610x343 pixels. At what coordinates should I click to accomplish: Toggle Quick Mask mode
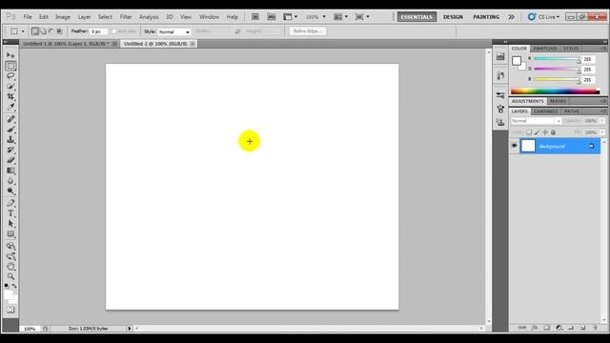[10, 310]
